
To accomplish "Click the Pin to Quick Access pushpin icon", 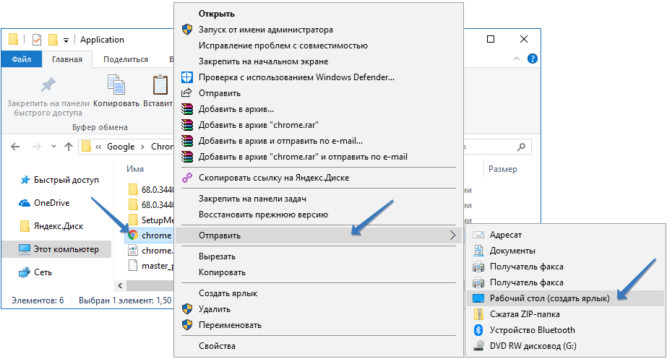I will click(48, 85).
